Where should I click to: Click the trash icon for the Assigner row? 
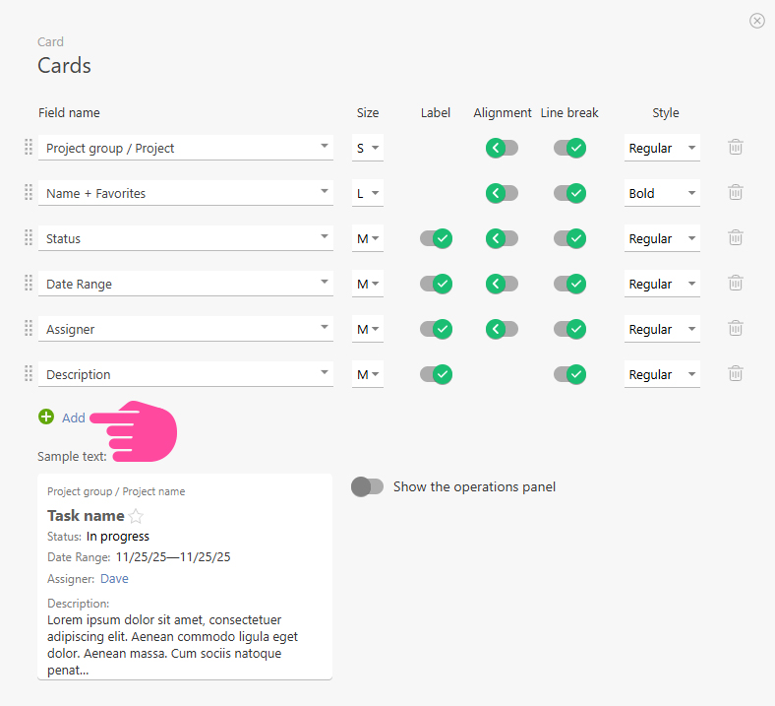click(735, 328)
